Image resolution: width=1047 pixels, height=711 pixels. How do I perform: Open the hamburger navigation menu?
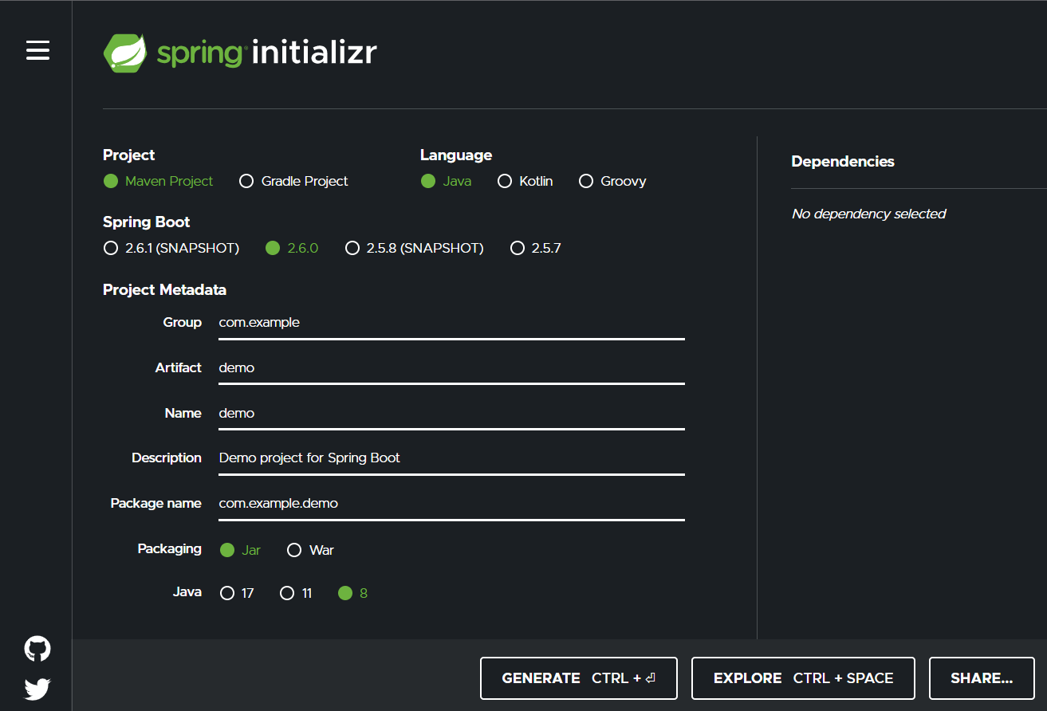37,50
